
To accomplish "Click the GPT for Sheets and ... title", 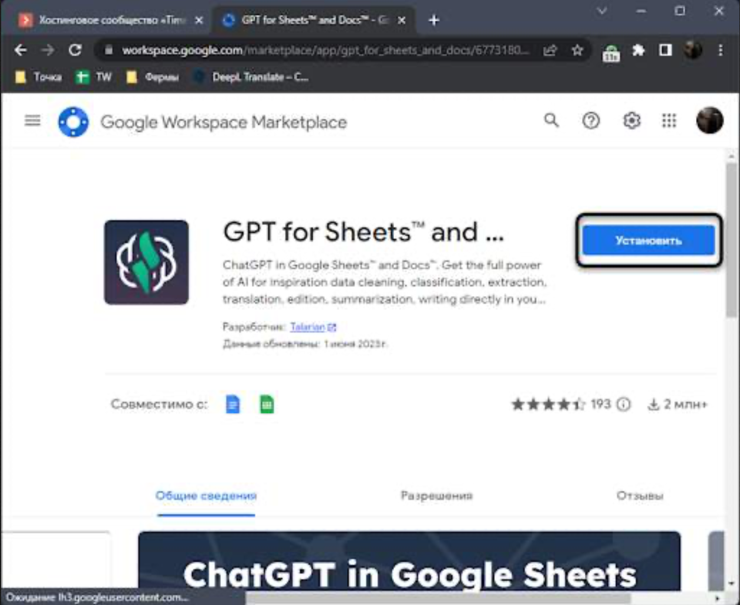I will pyautogui.click(x=364, y=232).
